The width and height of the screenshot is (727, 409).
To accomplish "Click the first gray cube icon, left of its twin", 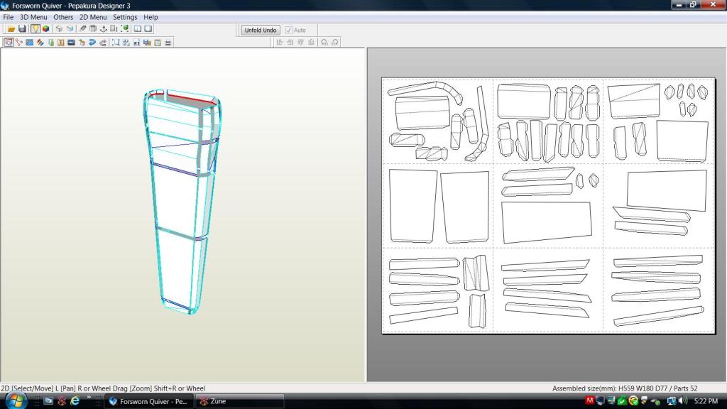I will [x=59, y=28].
